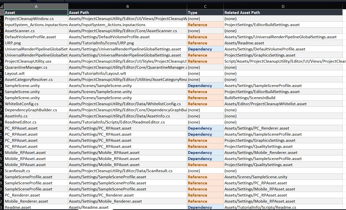Select Mobile_Renderer.asset in the Asset column
Image resolution: width=346 pixels, height=210 pixels.
36,201
